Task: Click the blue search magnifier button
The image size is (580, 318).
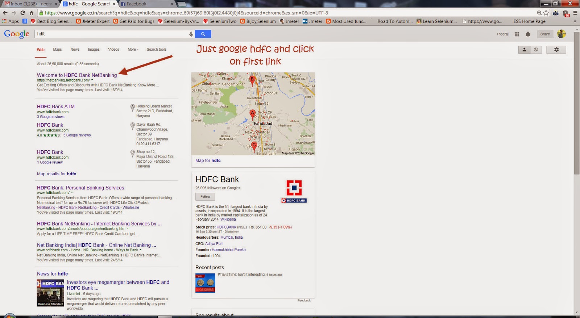Action: click(x=203, y=34)
